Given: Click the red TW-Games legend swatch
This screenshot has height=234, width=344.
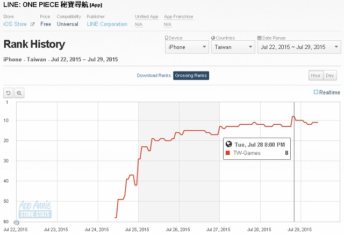Looking at the screenshot, I should pos(228,153).
